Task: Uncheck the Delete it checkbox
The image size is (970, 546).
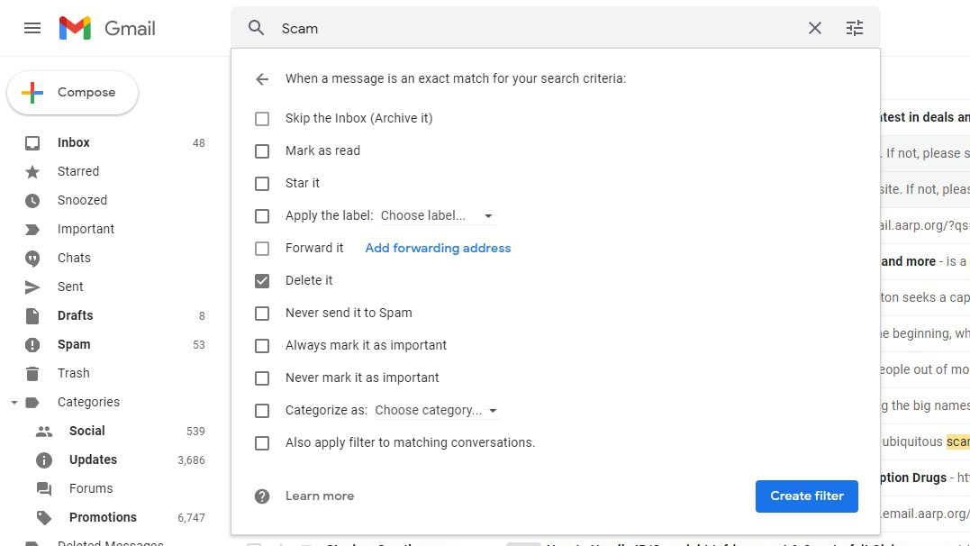Action: 262,280
